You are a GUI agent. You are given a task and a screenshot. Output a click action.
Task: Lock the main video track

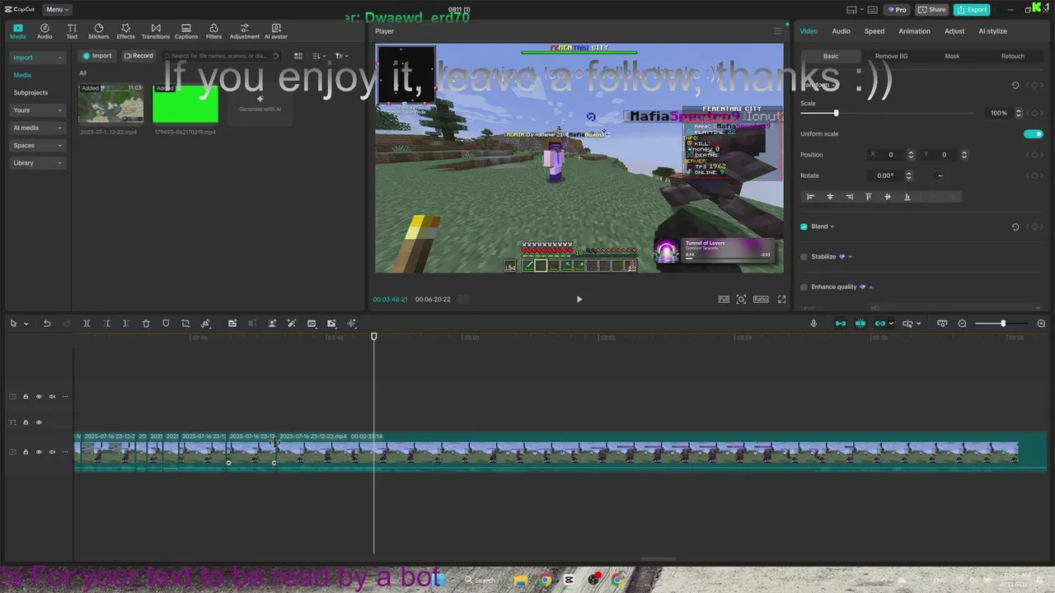26,452
